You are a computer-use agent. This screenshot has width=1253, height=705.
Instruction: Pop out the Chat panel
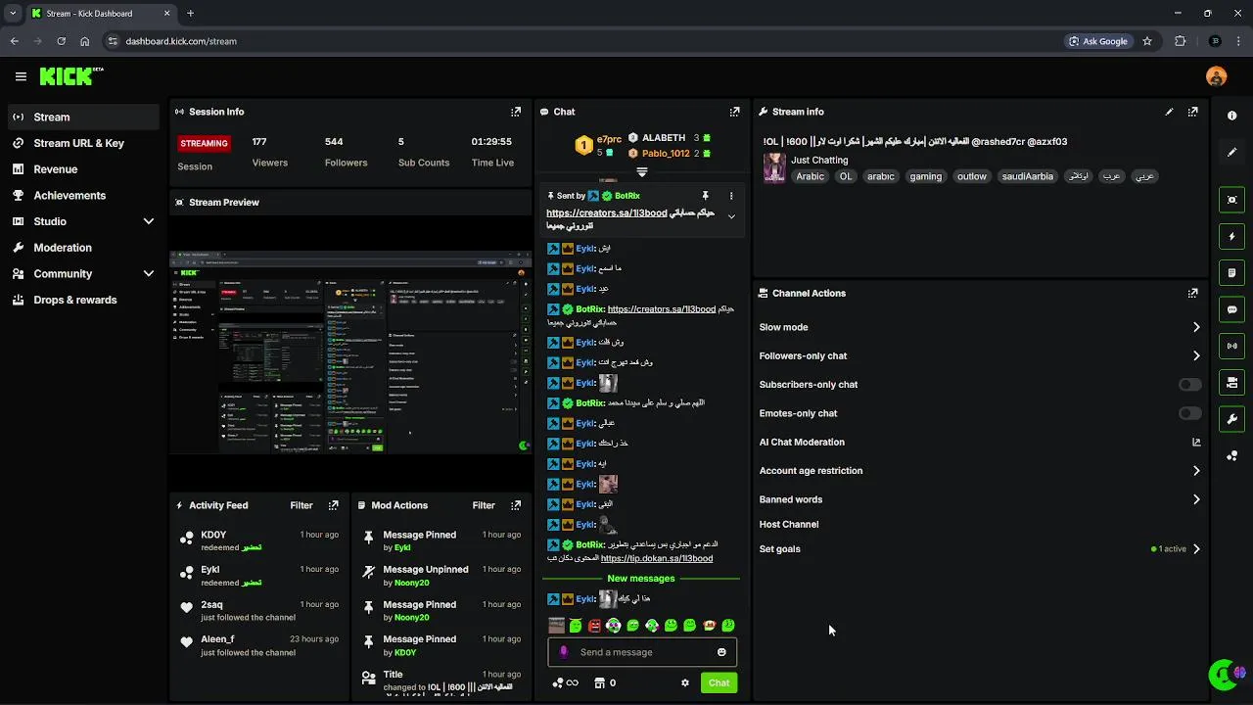[x=735, y=112]
